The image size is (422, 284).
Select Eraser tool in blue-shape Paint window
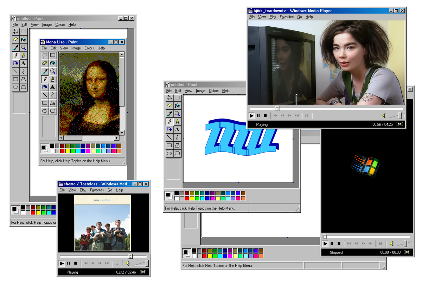coord(170,106)
